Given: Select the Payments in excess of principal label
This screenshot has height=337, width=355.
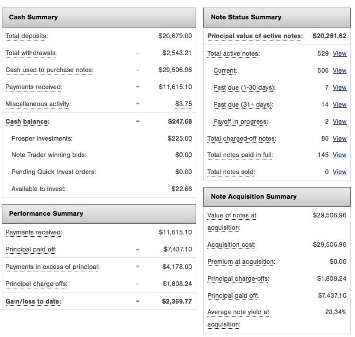Looking at the screenshot, I should [52, 267].
